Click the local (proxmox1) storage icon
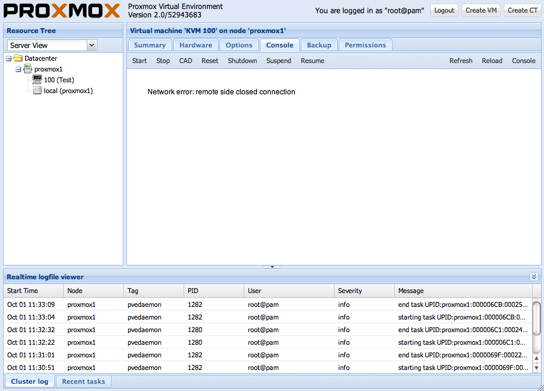The image size is (544, 391). click(x=37, y=91)
